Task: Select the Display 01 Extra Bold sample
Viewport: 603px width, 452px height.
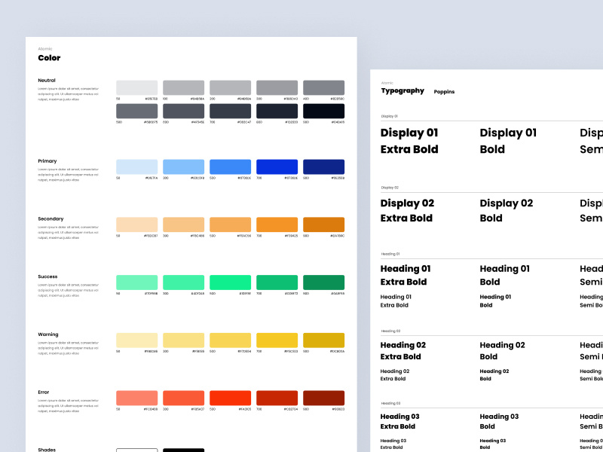Action: (x=409, y=141)
